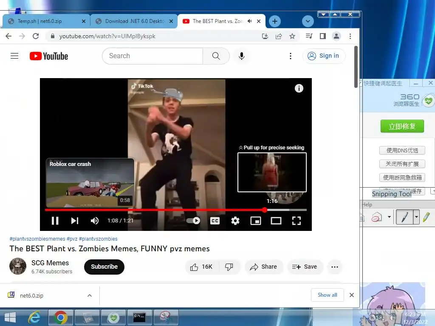
Task: Open Snipping Tool Help menu
Action: pos(367,205)
